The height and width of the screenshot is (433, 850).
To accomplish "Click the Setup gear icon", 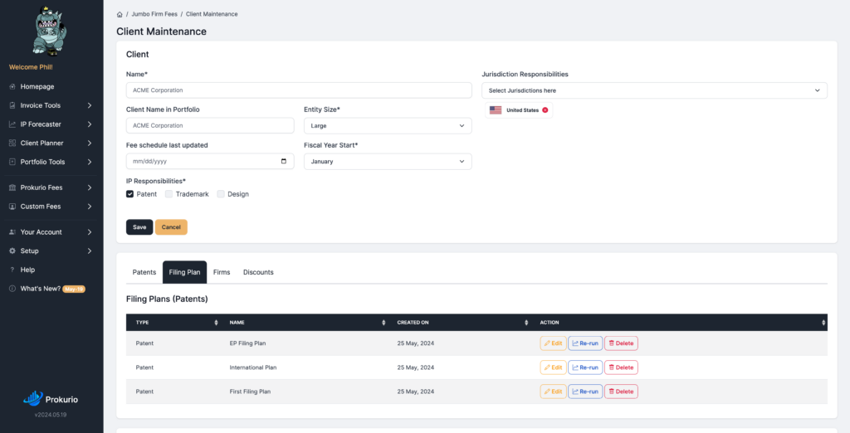I will (12, 251).
